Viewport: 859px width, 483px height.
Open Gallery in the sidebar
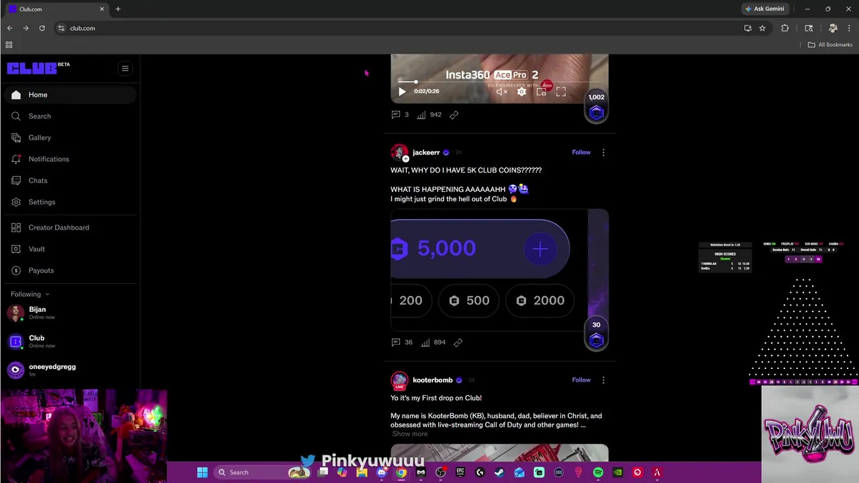point(70,138)
